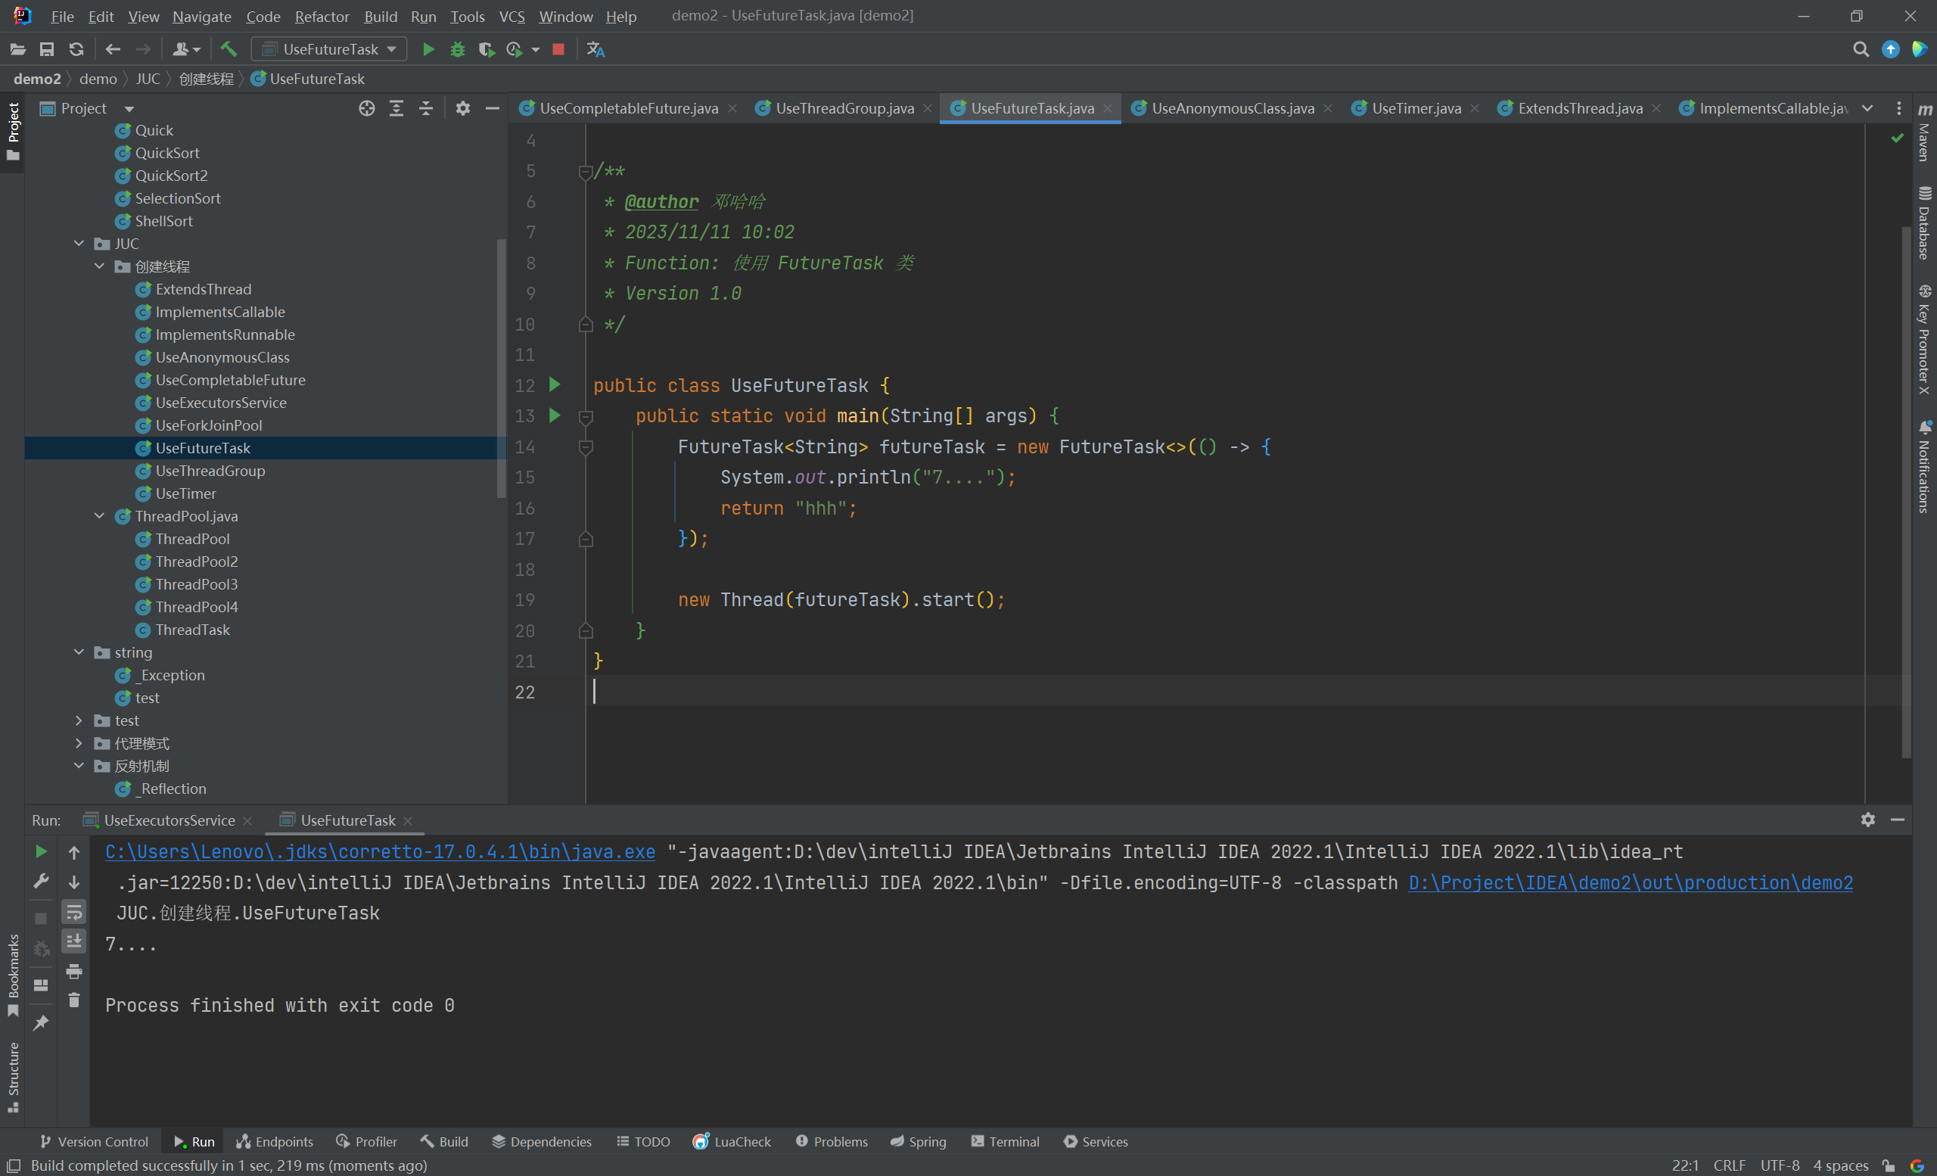Switch to UseExecutorsService run tab
The height and width of the screenshot is (1176, 1937).
pos(168,820)
